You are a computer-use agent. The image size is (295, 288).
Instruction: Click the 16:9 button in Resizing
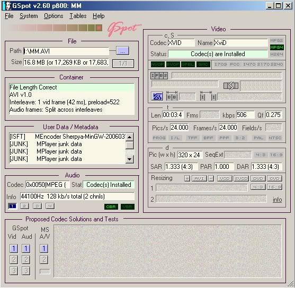(275, 187)
